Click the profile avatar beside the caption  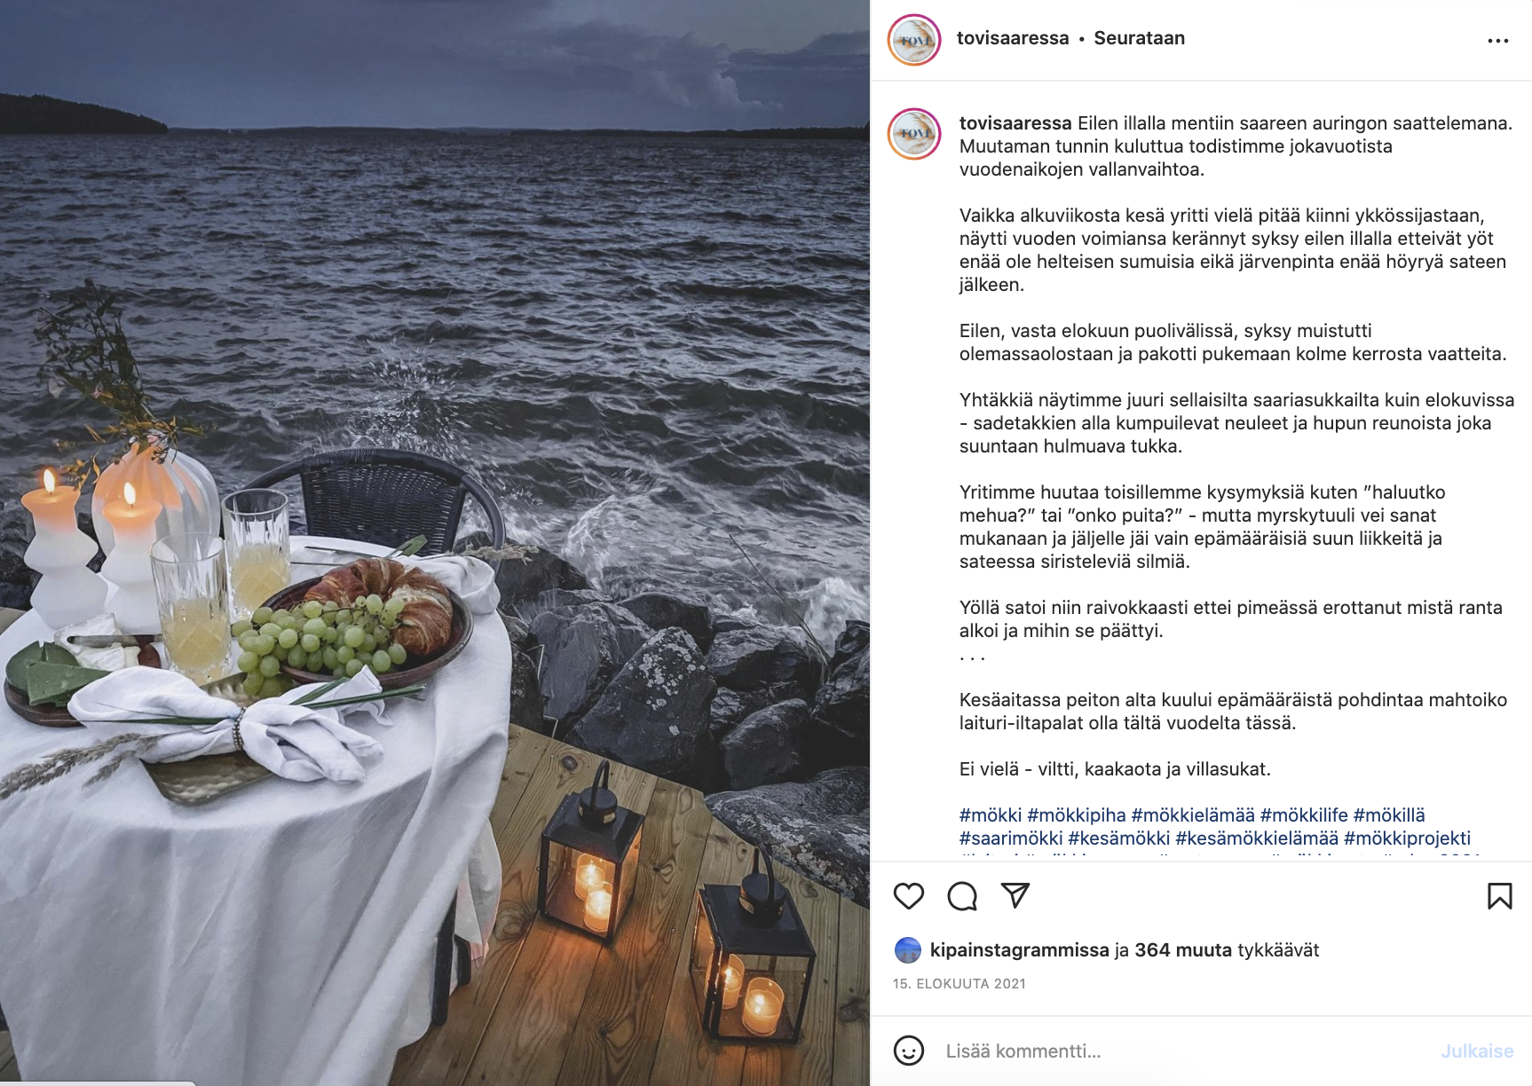[914, 134]
